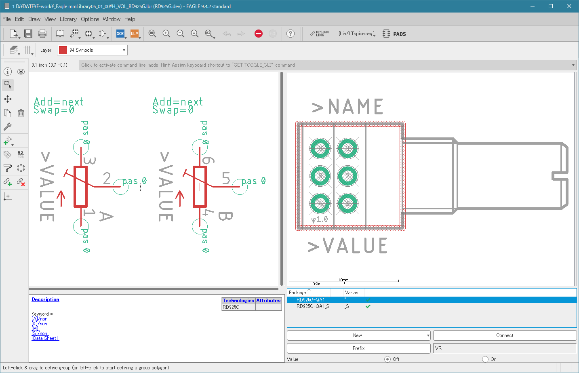
Task: Run the SCR script icon
Action: 120,34
